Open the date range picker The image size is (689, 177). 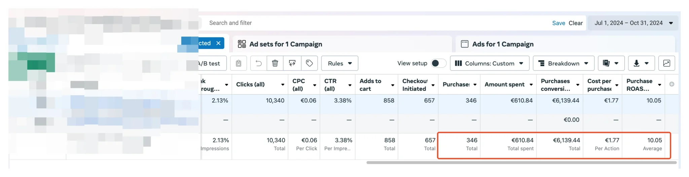[633, 23]
